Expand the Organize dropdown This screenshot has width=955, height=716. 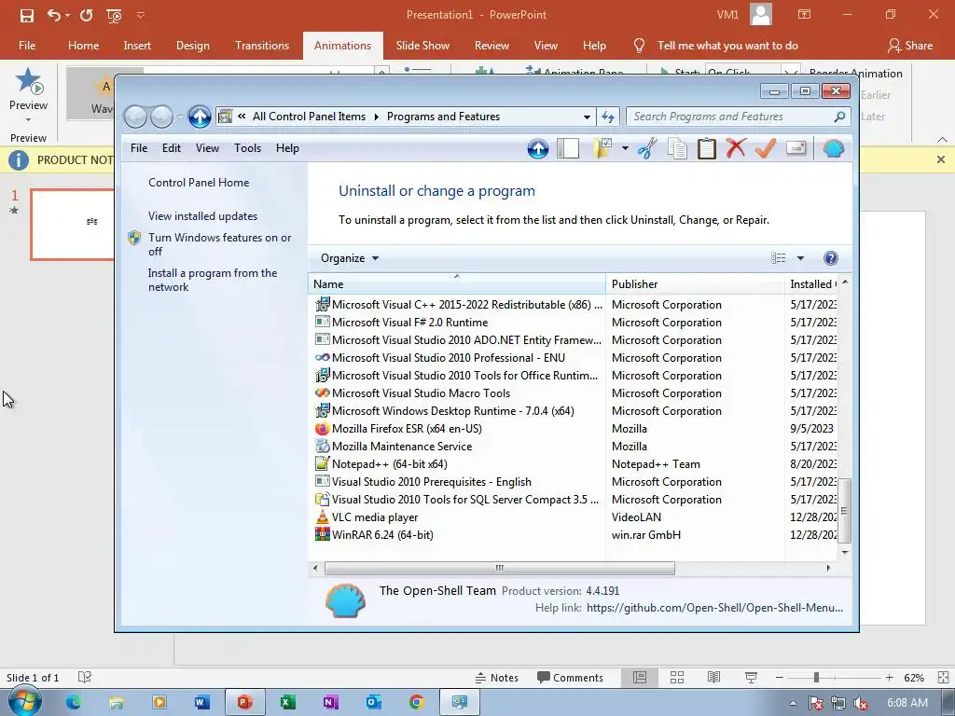[350, 258]
